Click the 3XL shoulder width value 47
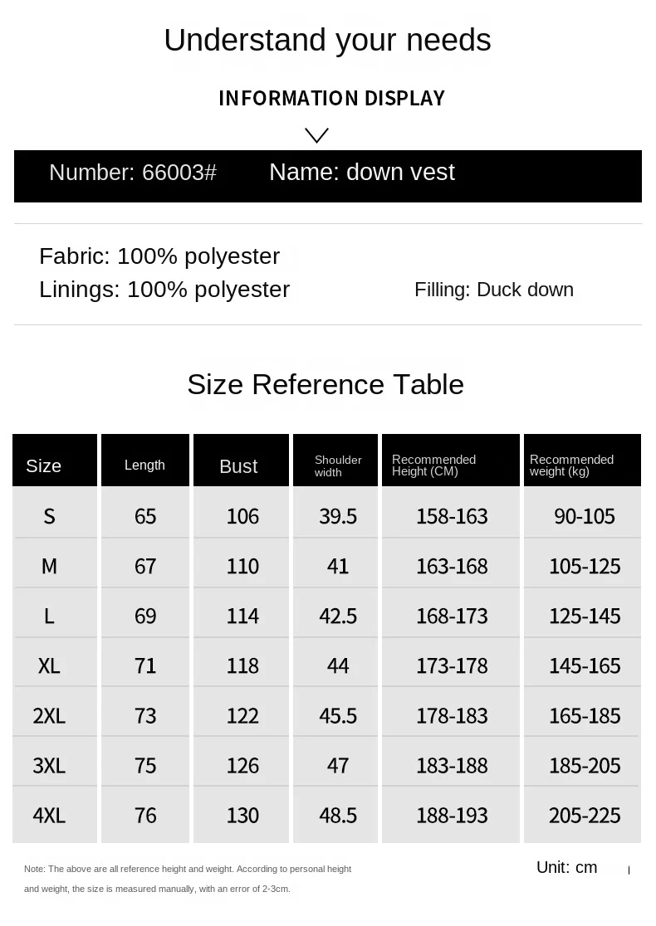This screenshot has width=656, height=926. pos(338,765)
